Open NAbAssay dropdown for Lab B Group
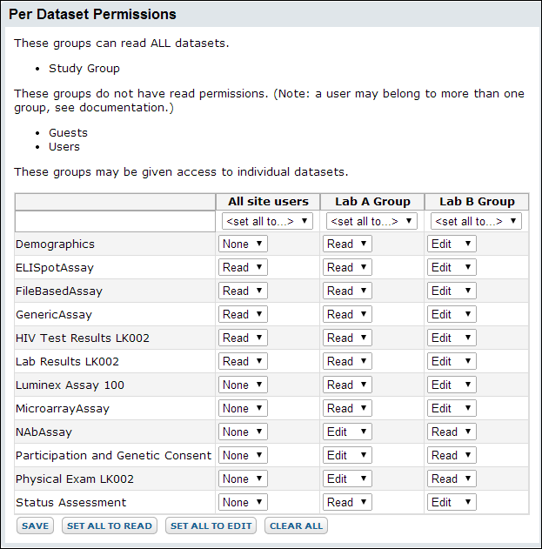This screenshot has width=542, height=549. 452,432
